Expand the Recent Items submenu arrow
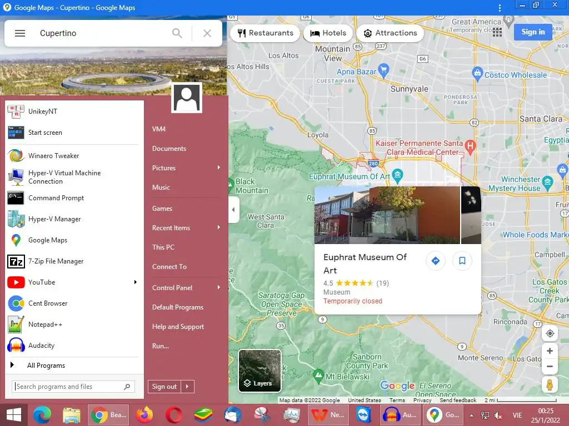 tap(219, 227)
